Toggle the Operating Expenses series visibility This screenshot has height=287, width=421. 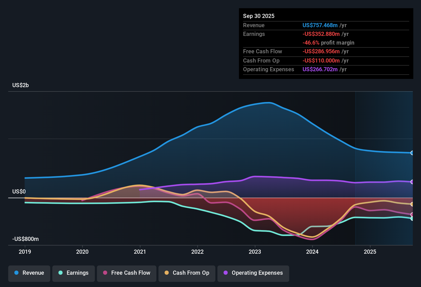click(x=253, y=273)
